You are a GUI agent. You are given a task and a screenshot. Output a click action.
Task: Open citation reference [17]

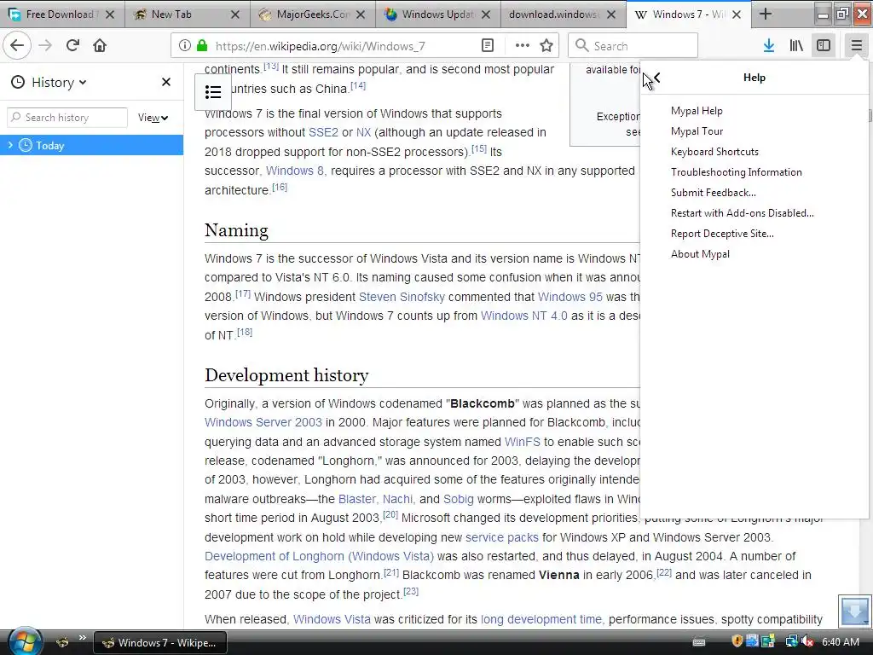pos(243,293)
